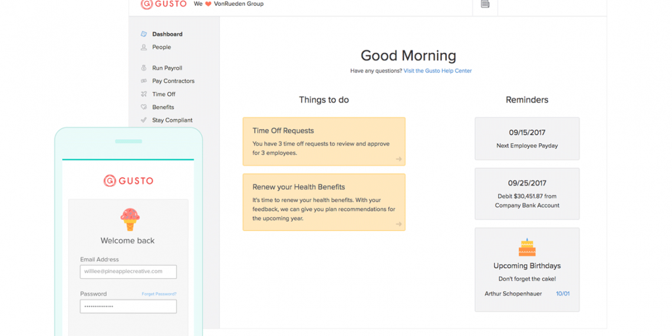Click the birthday cake icon
Image resolution: width=672 pixels, height=336 pixels.
click(x=527, y=248)
